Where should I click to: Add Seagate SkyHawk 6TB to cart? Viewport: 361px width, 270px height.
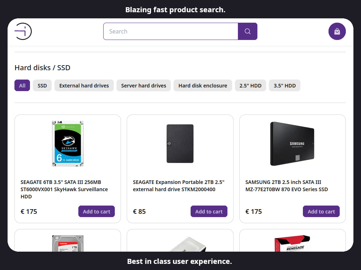tap(96, 211)
